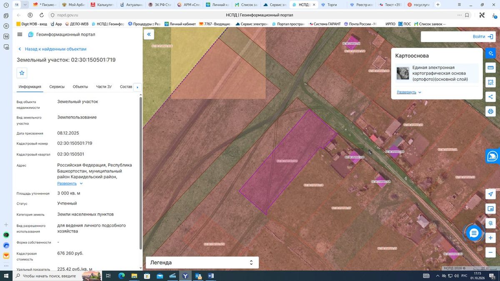Open Word from the taskbar
Image resolution: width=500 pixels, height=281 pixels.
click(x=211, y=276)
